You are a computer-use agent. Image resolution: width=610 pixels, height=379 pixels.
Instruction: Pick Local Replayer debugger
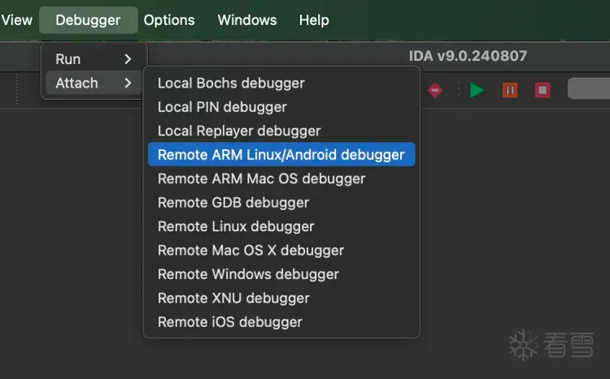point(239,131)
